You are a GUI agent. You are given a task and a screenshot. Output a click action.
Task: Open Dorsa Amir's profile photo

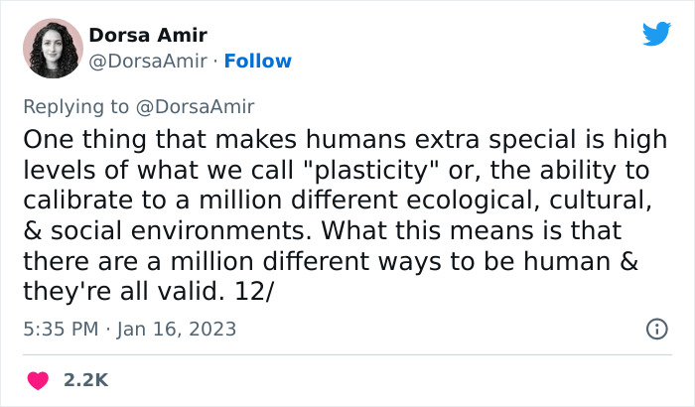point(51,49)
